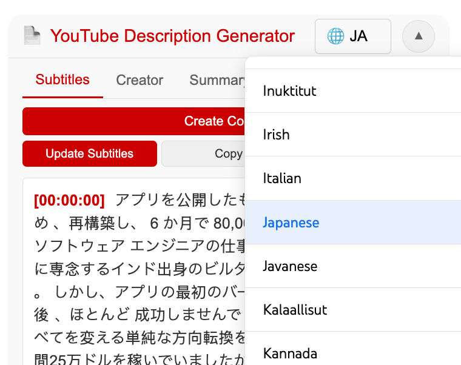
Task: Select Irish from the language list
Action: [x=353, y=135]
